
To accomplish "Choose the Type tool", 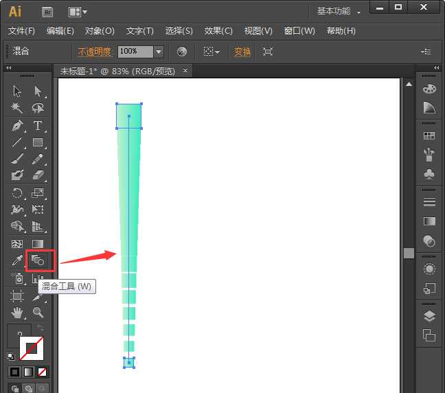I will point(38,126).
